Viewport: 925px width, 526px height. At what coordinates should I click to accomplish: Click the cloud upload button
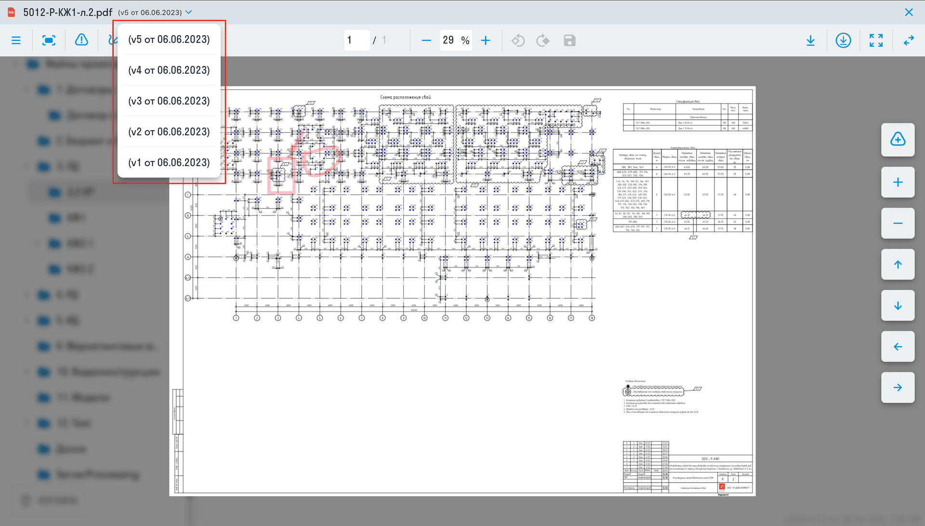(898, 140)
